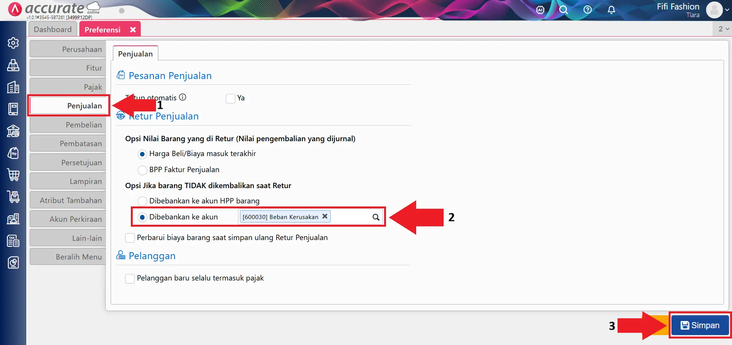
Task: Select Dibebankan ke akun HPP barang
Action: [x=142, y=201]
